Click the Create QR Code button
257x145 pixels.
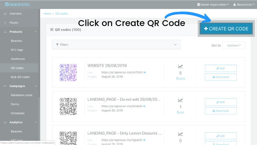tap(226, 29)
